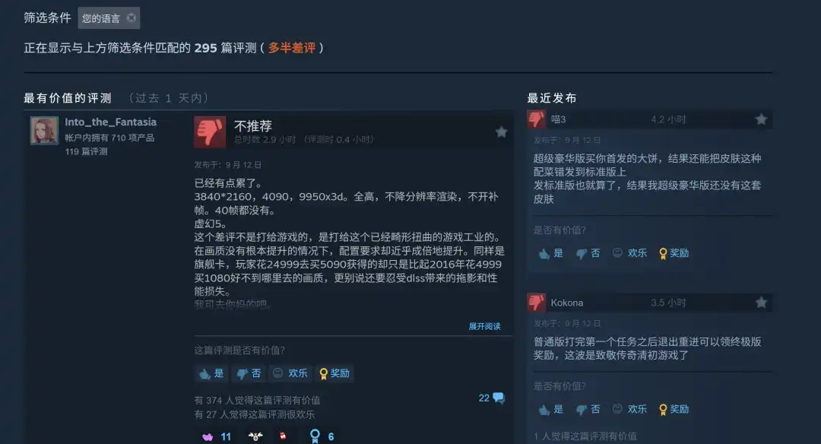Open Kokona's thumbs-down review icon
The image size is (821, 444).
(536, 303)
